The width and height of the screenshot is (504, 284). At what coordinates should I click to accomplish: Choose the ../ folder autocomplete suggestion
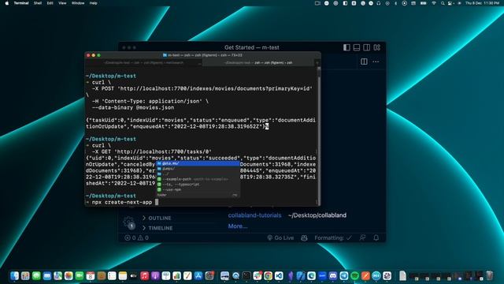(x=198, y=174)
